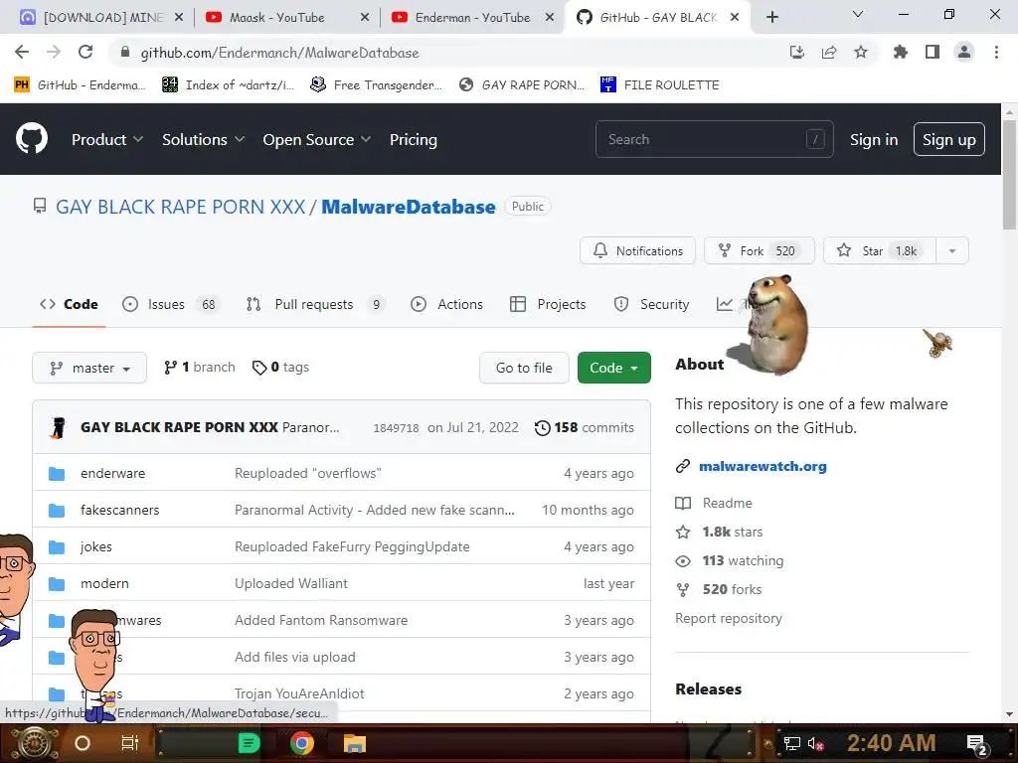Click the Go to file button
Viewport: 1018px width, 763px height.
524,368
